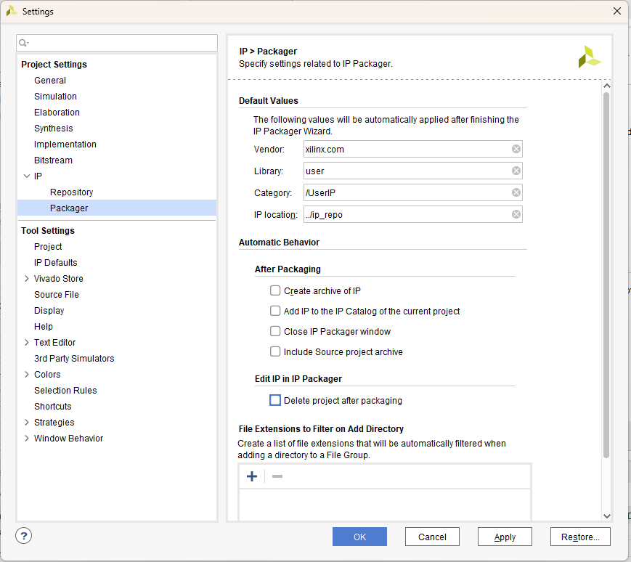Viewport: 631px width, 562px height.
Task: Clear the Vendor field with its X icon
Action: [516, 150]
